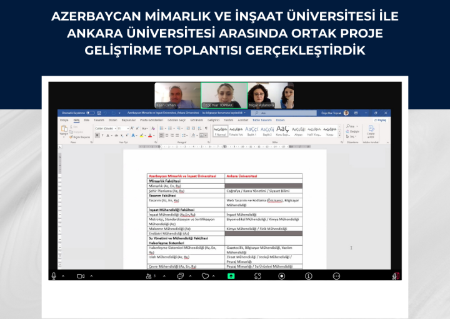The width and height of the screenshot is (450, 319).
Task: Select align left paragraph alignment
Action: 162,135
